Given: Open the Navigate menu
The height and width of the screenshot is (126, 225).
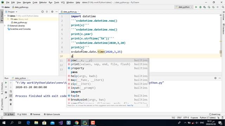Looking at the screenshot, I should pyautogui.click(x=27, y=2).
